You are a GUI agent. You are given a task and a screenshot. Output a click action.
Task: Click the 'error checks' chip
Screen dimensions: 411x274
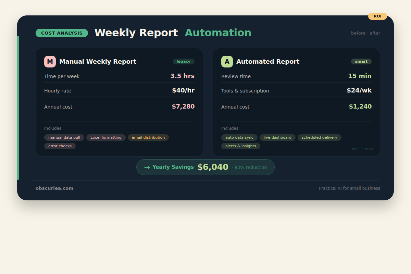point(60,146)
